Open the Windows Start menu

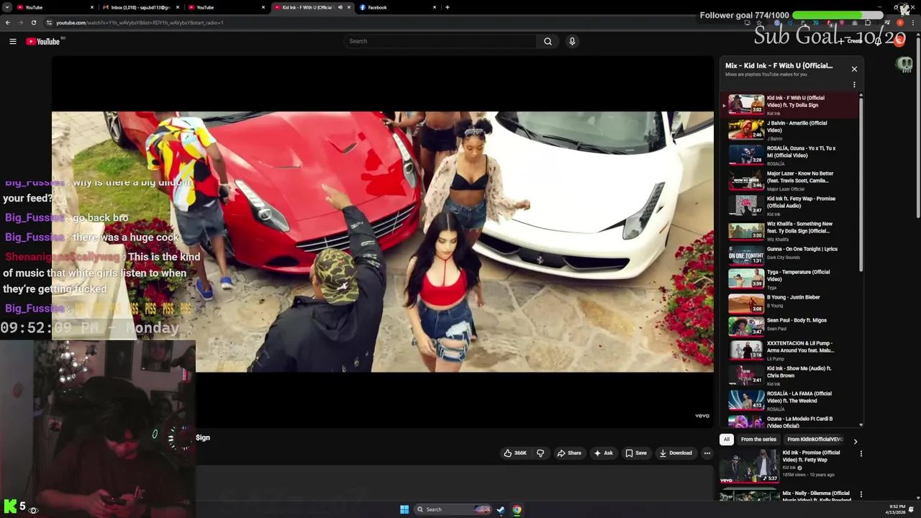pos(404,509)
